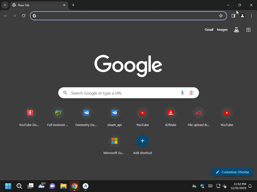Open the network status tray icon
This screenshot has height=192, width=257.
[x=218, y=186]
